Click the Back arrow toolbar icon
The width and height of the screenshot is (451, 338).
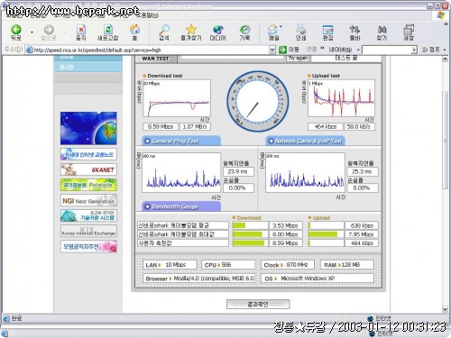16,30
